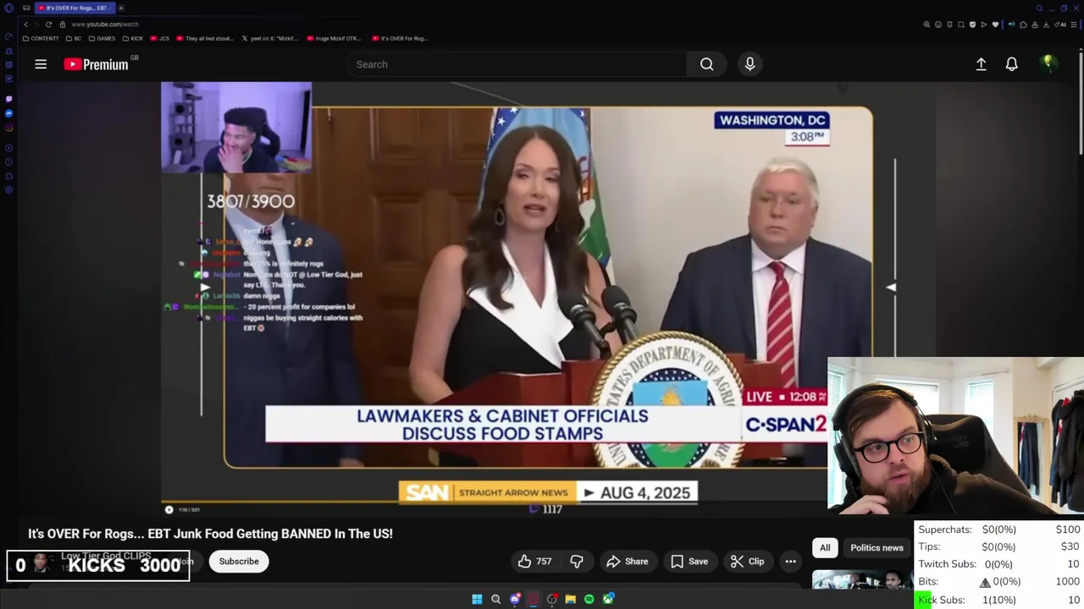Screen dimensions: 1084x609
Task: Open a new browser tab
Action: click(121, 8)
